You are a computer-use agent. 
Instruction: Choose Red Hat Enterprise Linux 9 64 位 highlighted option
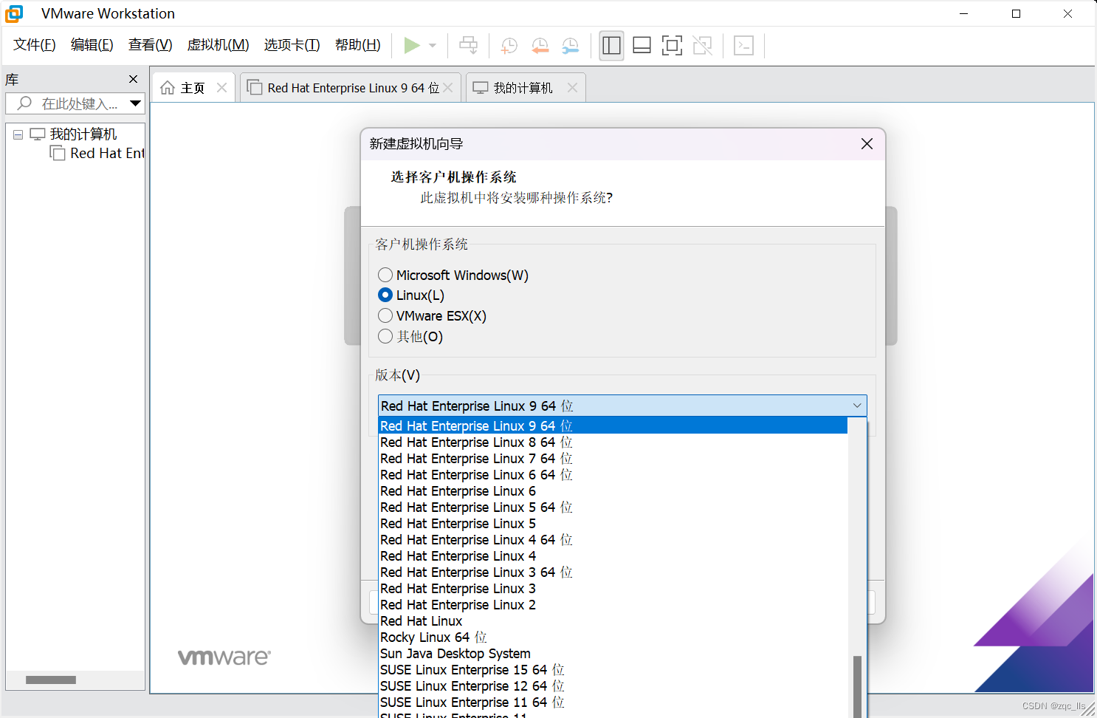[x=613, y=426]
